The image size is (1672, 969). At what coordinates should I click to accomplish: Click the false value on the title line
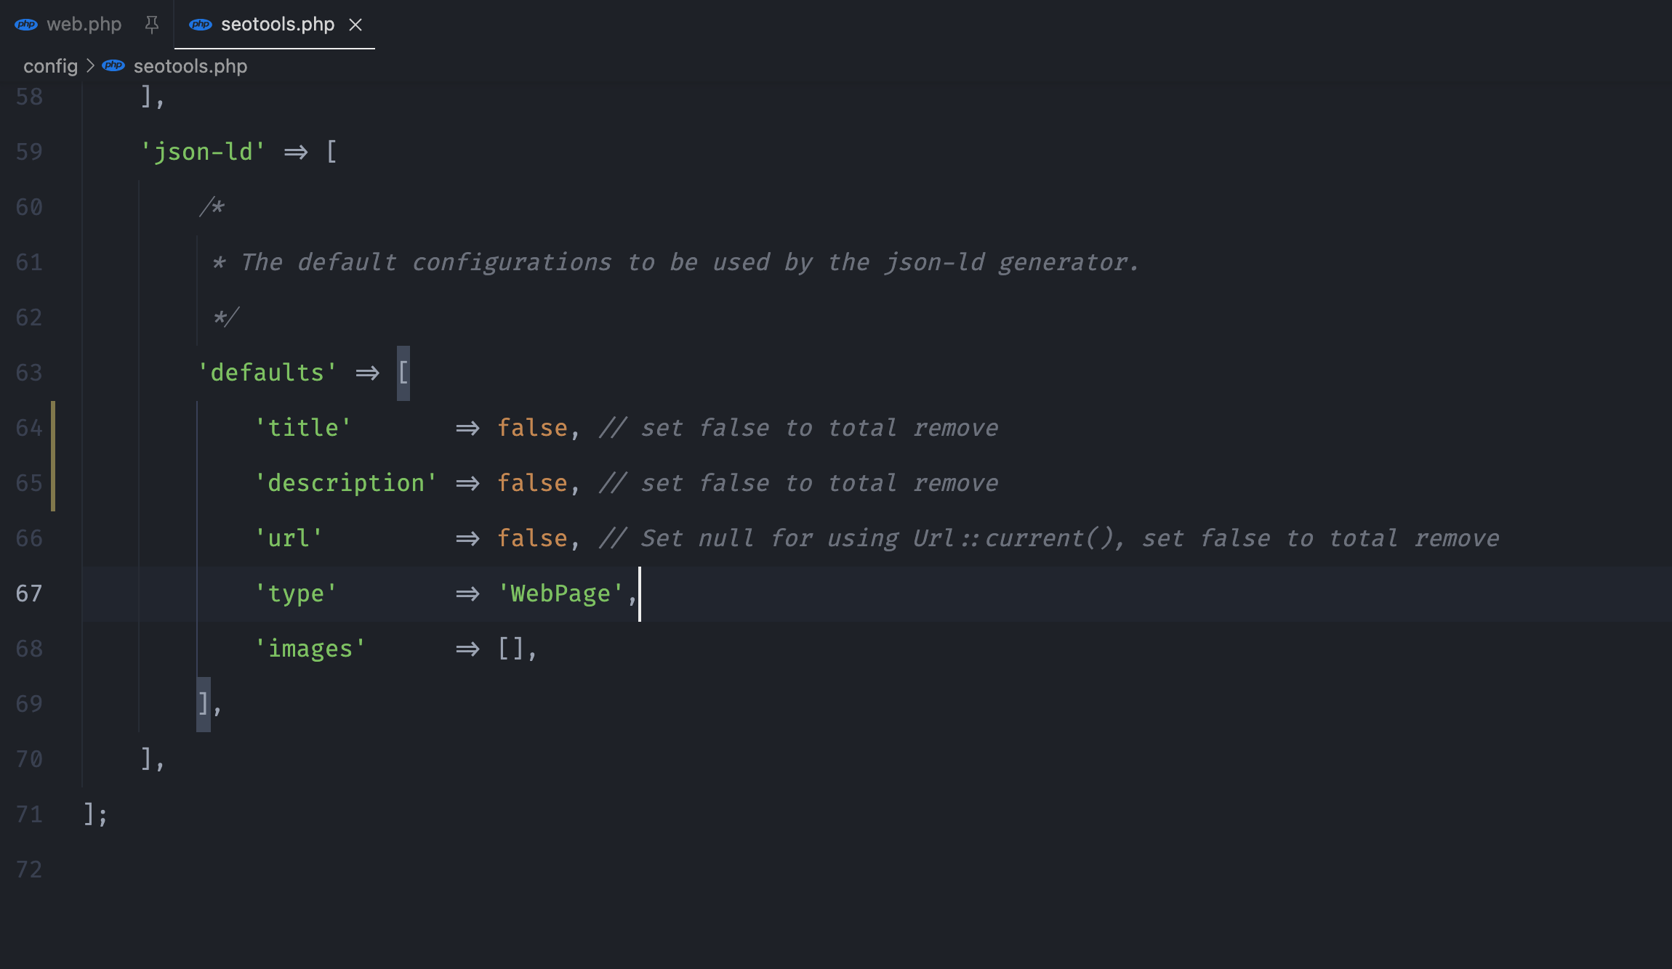point(533,427)
